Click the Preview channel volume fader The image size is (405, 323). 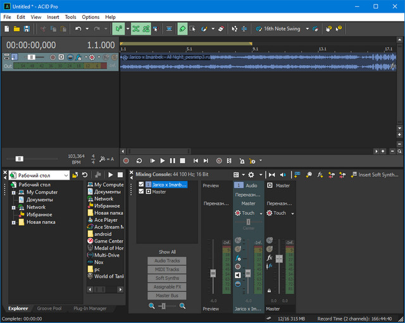[x=212, y=272]
